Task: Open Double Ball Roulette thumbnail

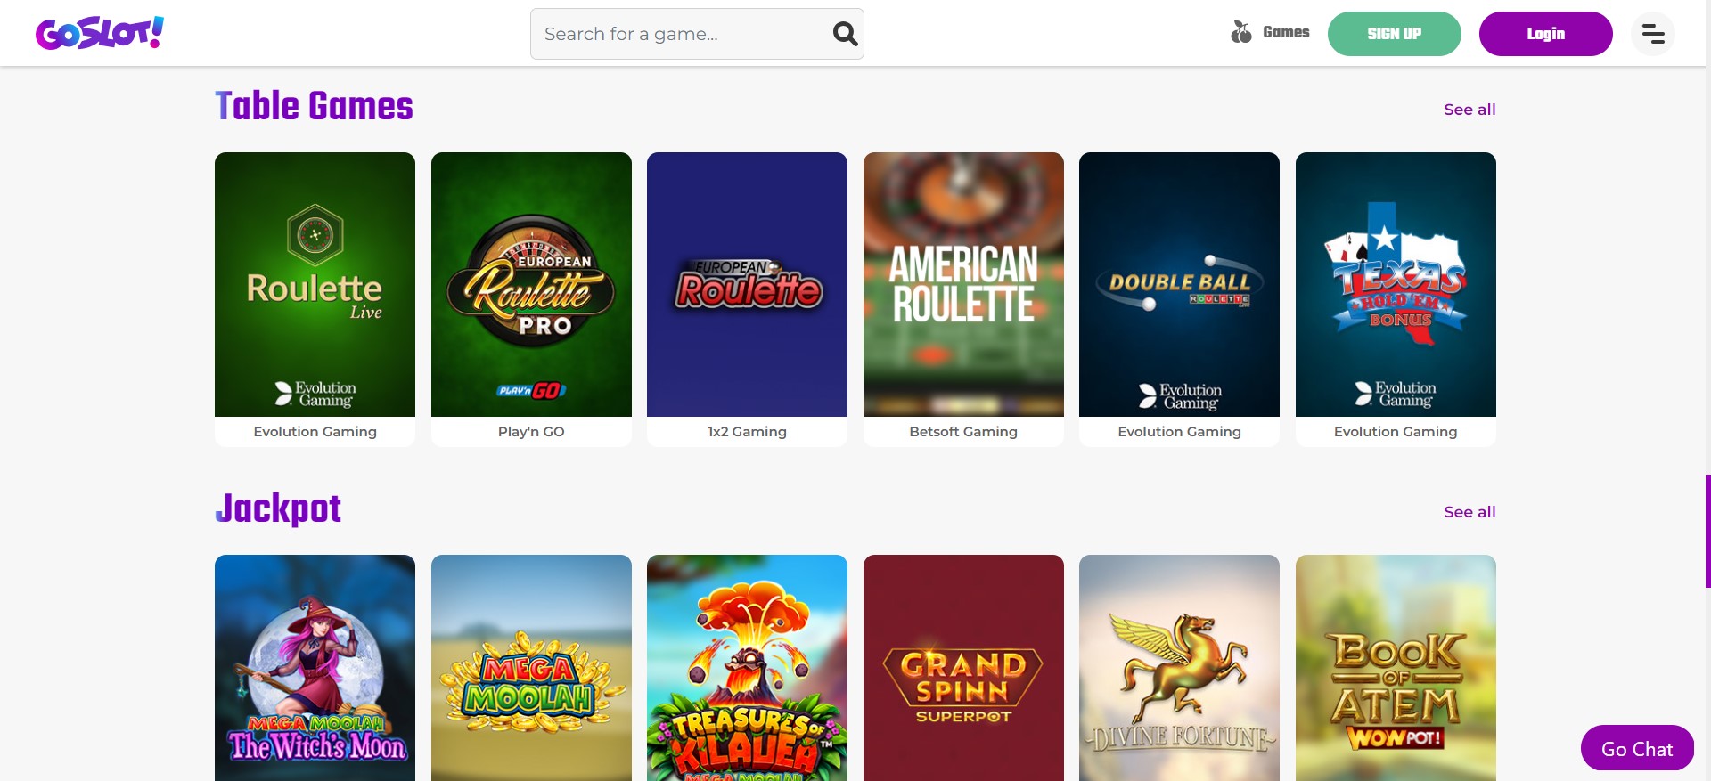Action: coord(1179,284)
